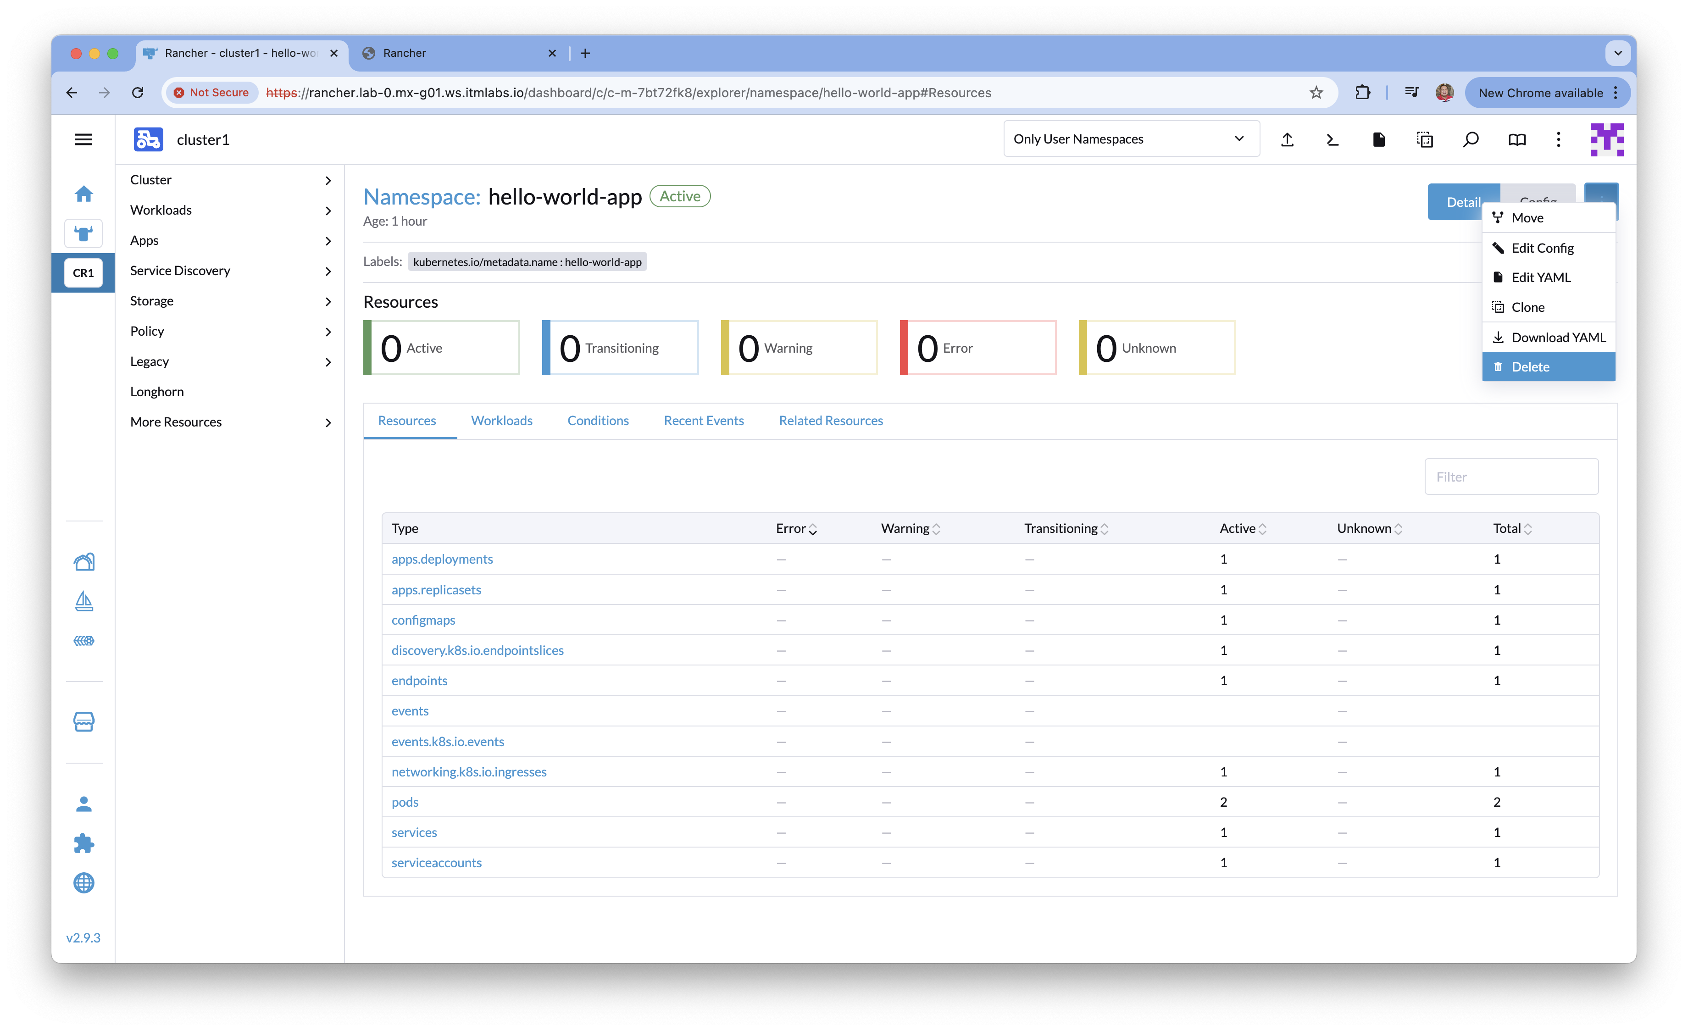
Task: Open the Extensions puzzle icon in sidebar
Action: (83, 843)
